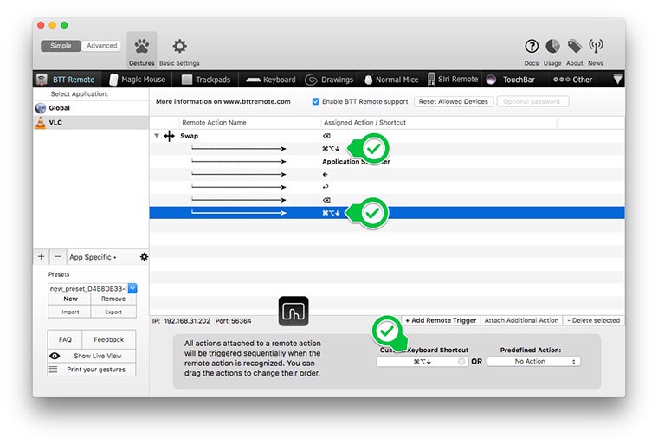Select the Keyboard tab
Screen dimensions: 658x444
pos(271,80)
